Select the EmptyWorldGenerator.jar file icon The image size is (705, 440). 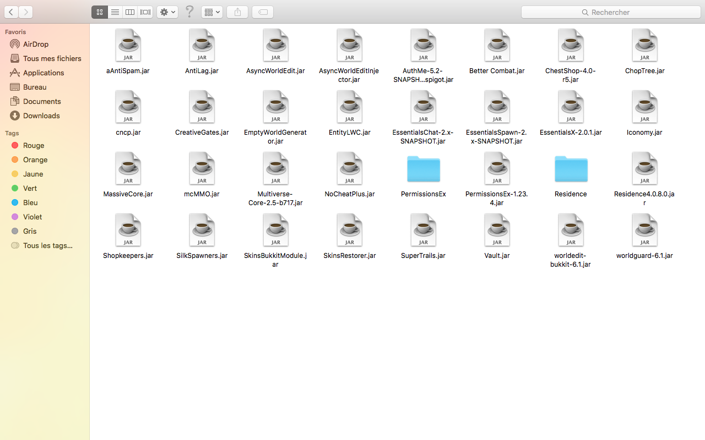click(x=276, y=107)
